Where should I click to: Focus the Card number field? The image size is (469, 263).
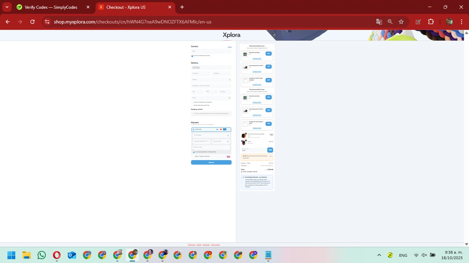point(211,135)
